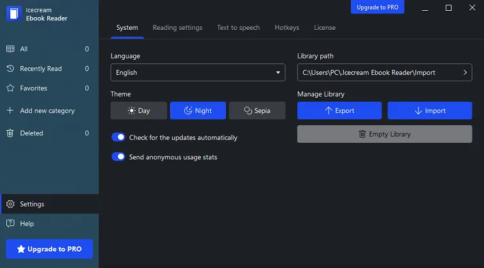Switch to the Reading settings tab
The image size is (484, 268).
(178, 28)
